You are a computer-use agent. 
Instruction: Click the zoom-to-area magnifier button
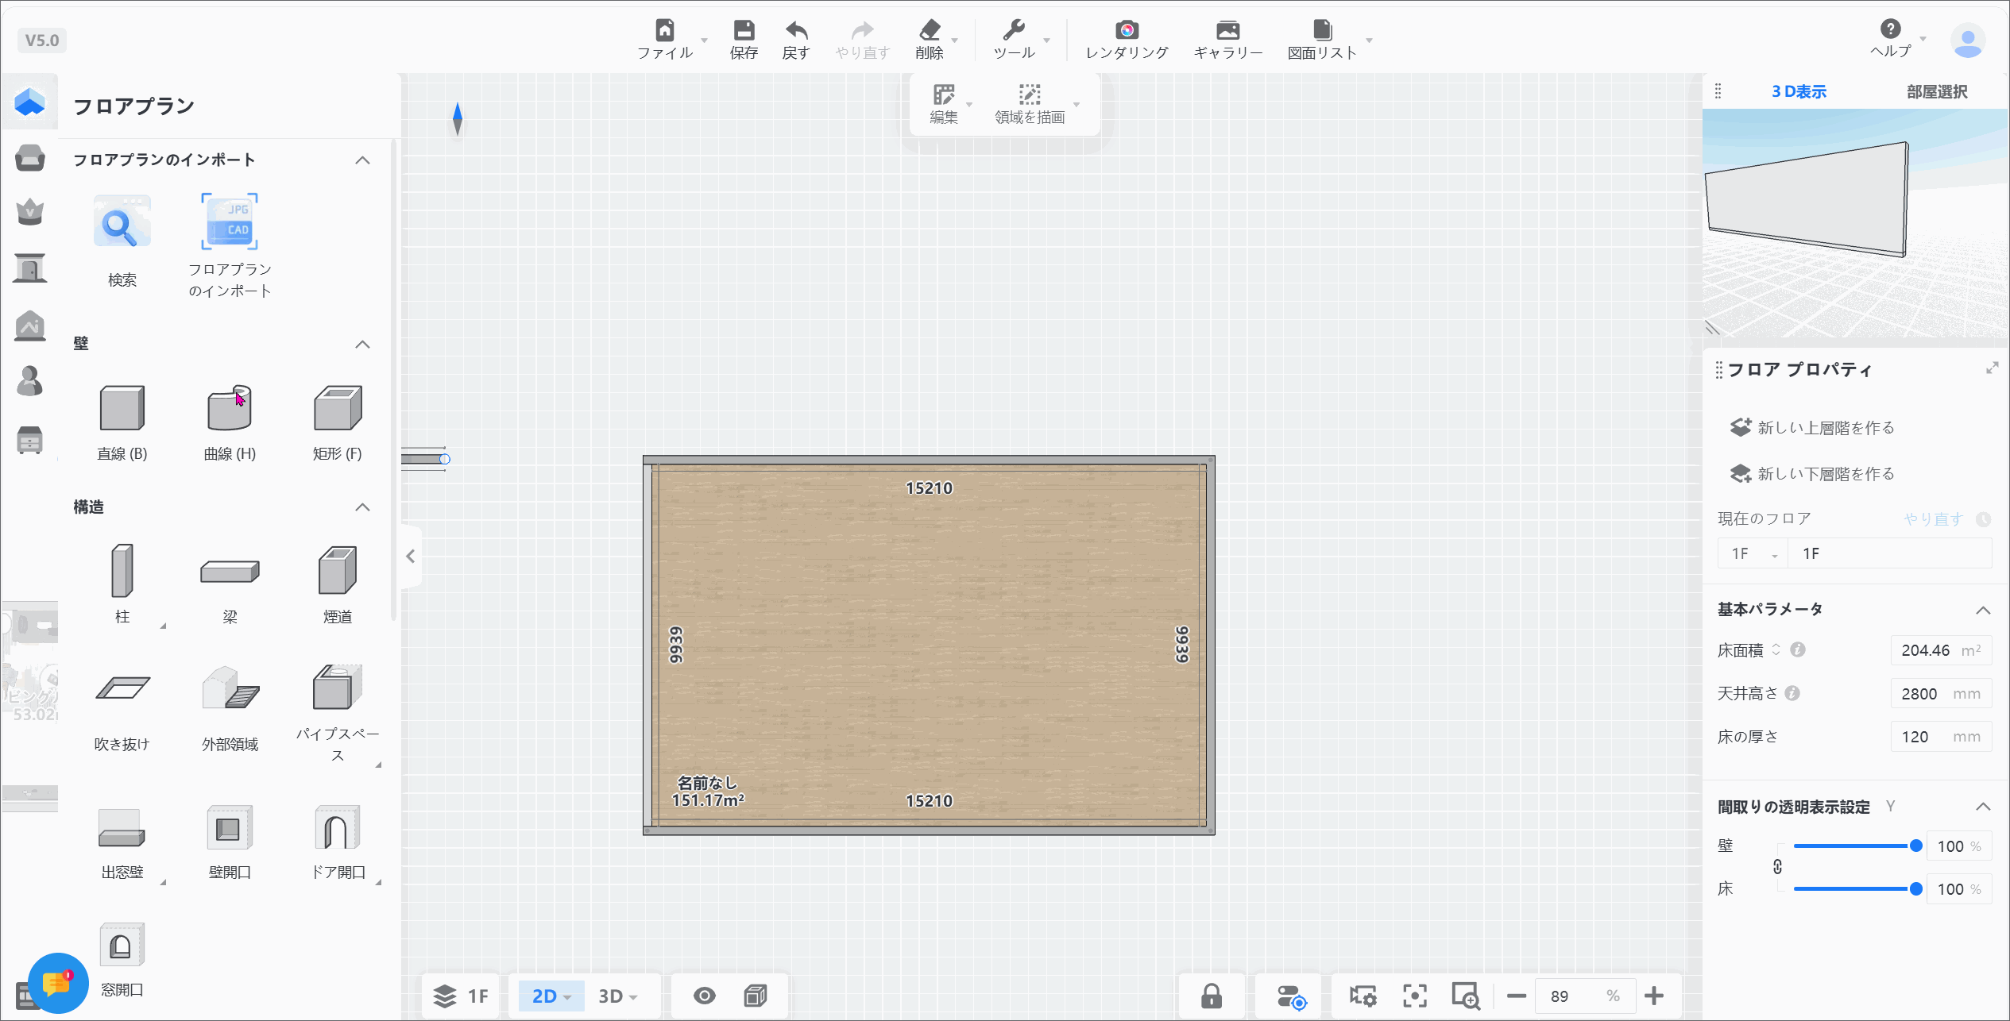coord(1466,996)
